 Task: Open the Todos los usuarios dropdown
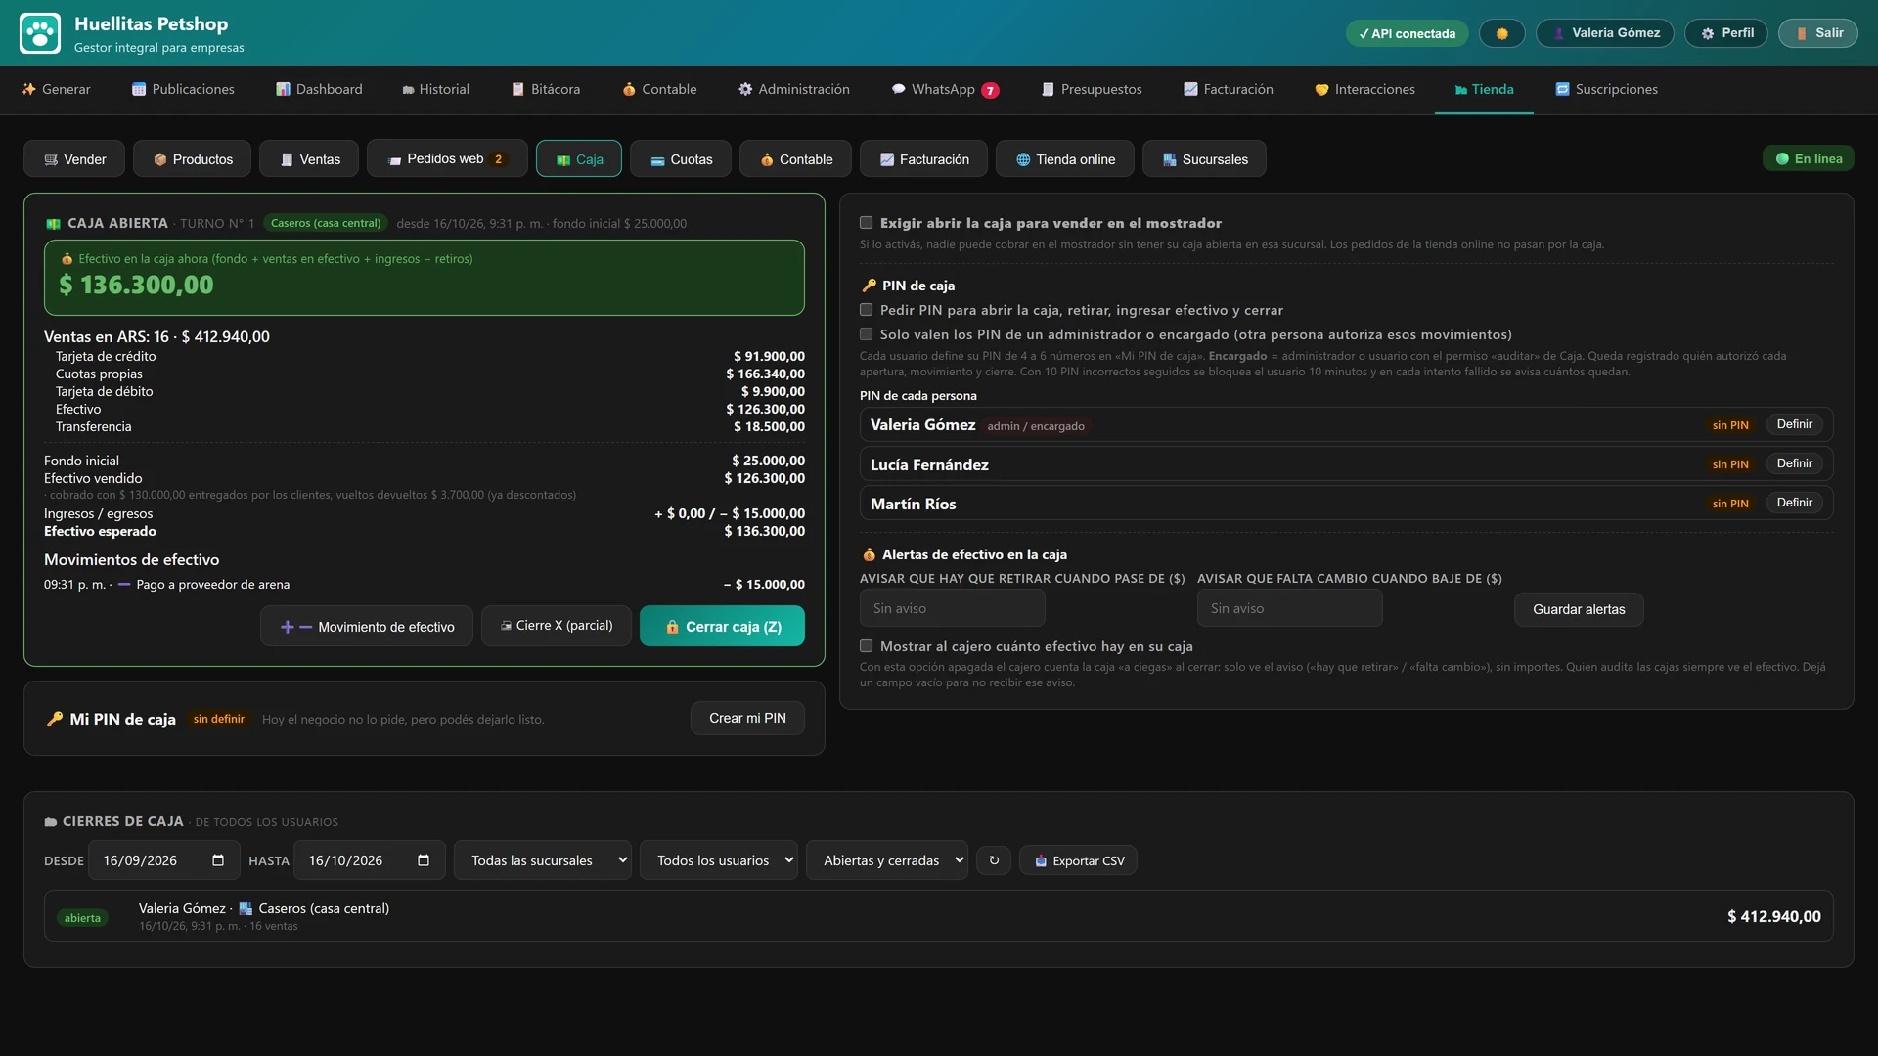coord(719,860)
